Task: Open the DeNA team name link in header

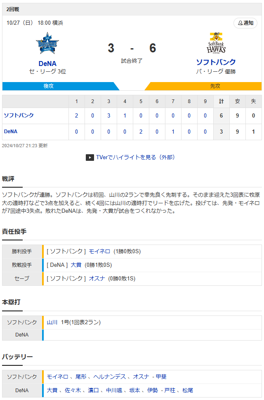Action: pyautogui.click(x=47, y=64)
